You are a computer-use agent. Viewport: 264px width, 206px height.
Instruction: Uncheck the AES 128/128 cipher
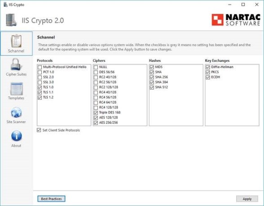coord(96,118)
